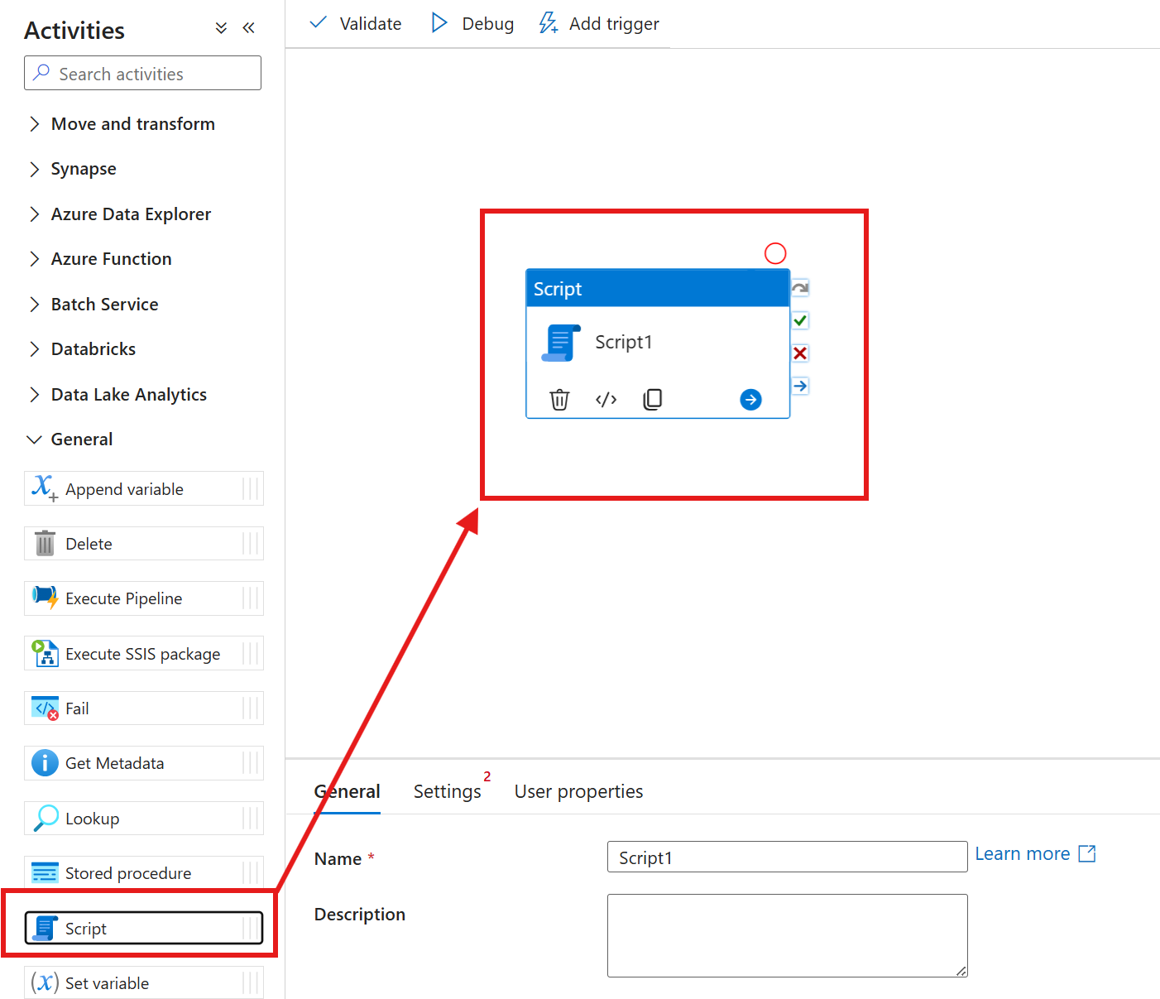
Task: Grab drag handle of Lookup activity item
Action: tap(251, 819)
